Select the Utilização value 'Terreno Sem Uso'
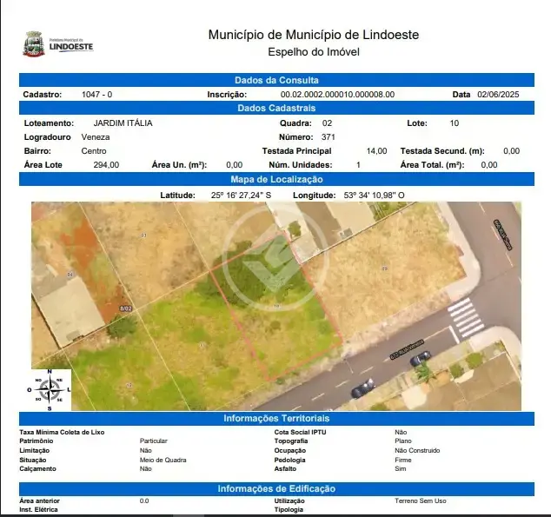The width and height of the screenshot is (551, 517). [x=421, y=500]
